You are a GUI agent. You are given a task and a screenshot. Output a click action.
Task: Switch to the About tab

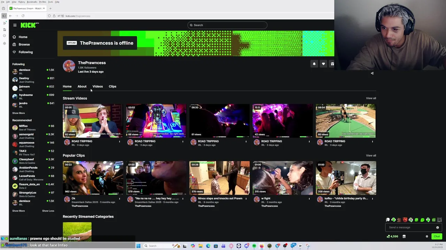(82, 86)
